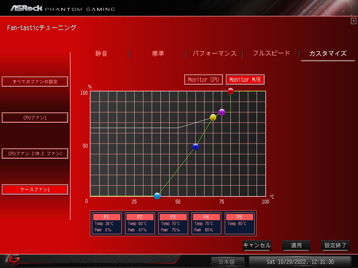
Task: Open the 日本語 language selector
Action: [x=228, y=262]
